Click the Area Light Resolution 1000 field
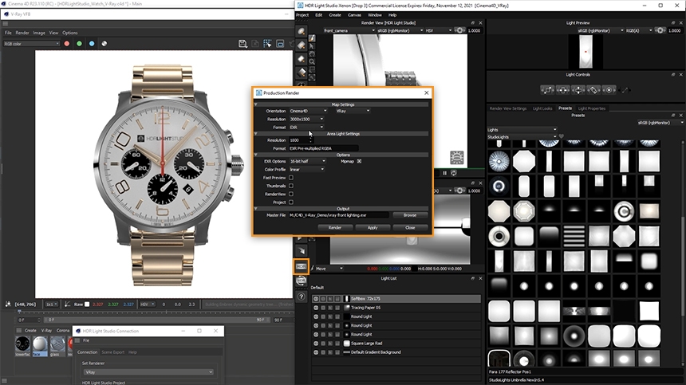 [300, 140]
